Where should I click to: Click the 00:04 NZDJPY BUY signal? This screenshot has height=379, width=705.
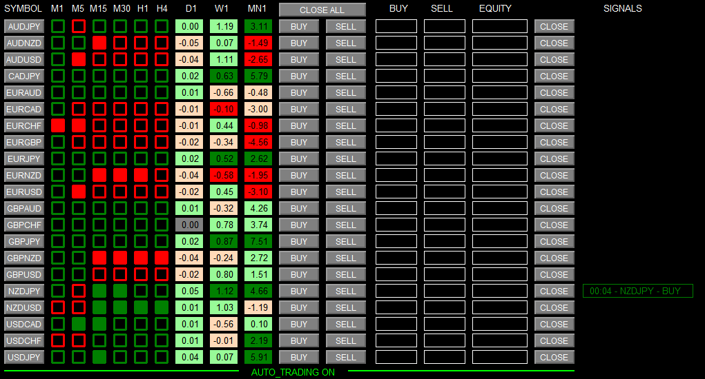coord(638,291)
